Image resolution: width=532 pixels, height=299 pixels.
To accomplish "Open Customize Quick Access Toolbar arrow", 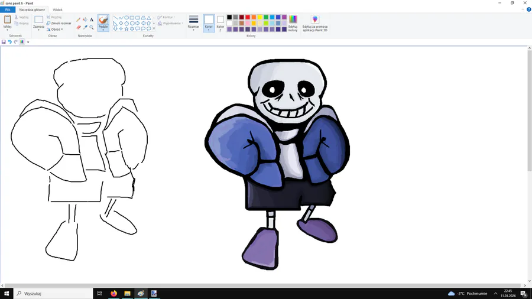I will tap(28, 42).
